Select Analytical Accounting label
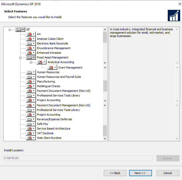182x180 pixels. click(x=61, y=62)
